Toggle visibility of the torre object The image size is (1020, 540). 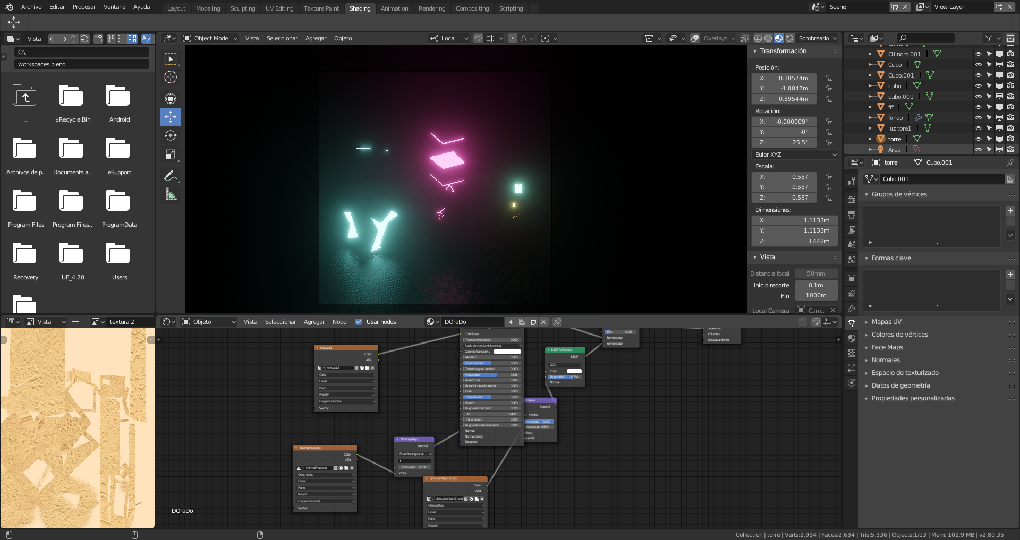(979, 139)
